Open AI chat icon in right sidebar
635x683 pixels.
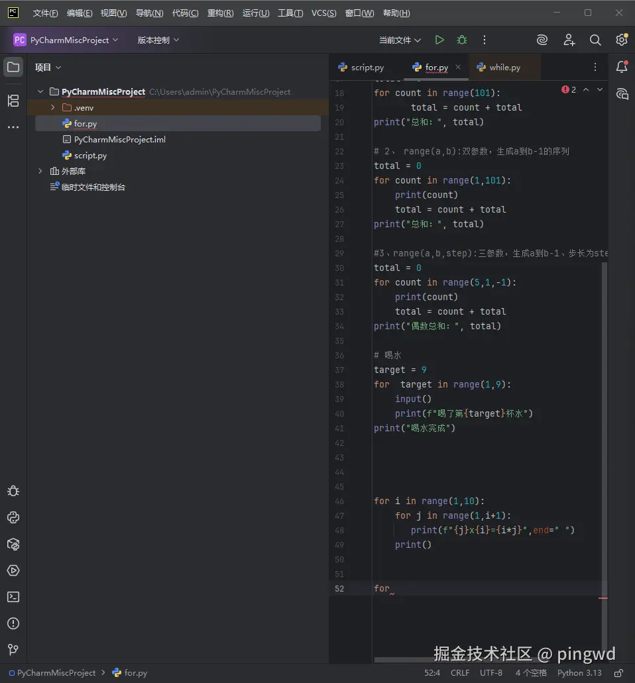click(x=622, y=93)
